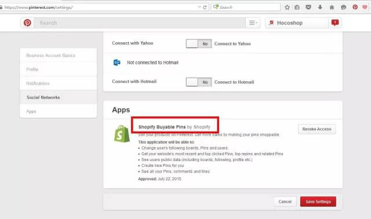Click the Shopify bag app icon
The height and width of the screenshot is (219, 371).
[122, 134]
